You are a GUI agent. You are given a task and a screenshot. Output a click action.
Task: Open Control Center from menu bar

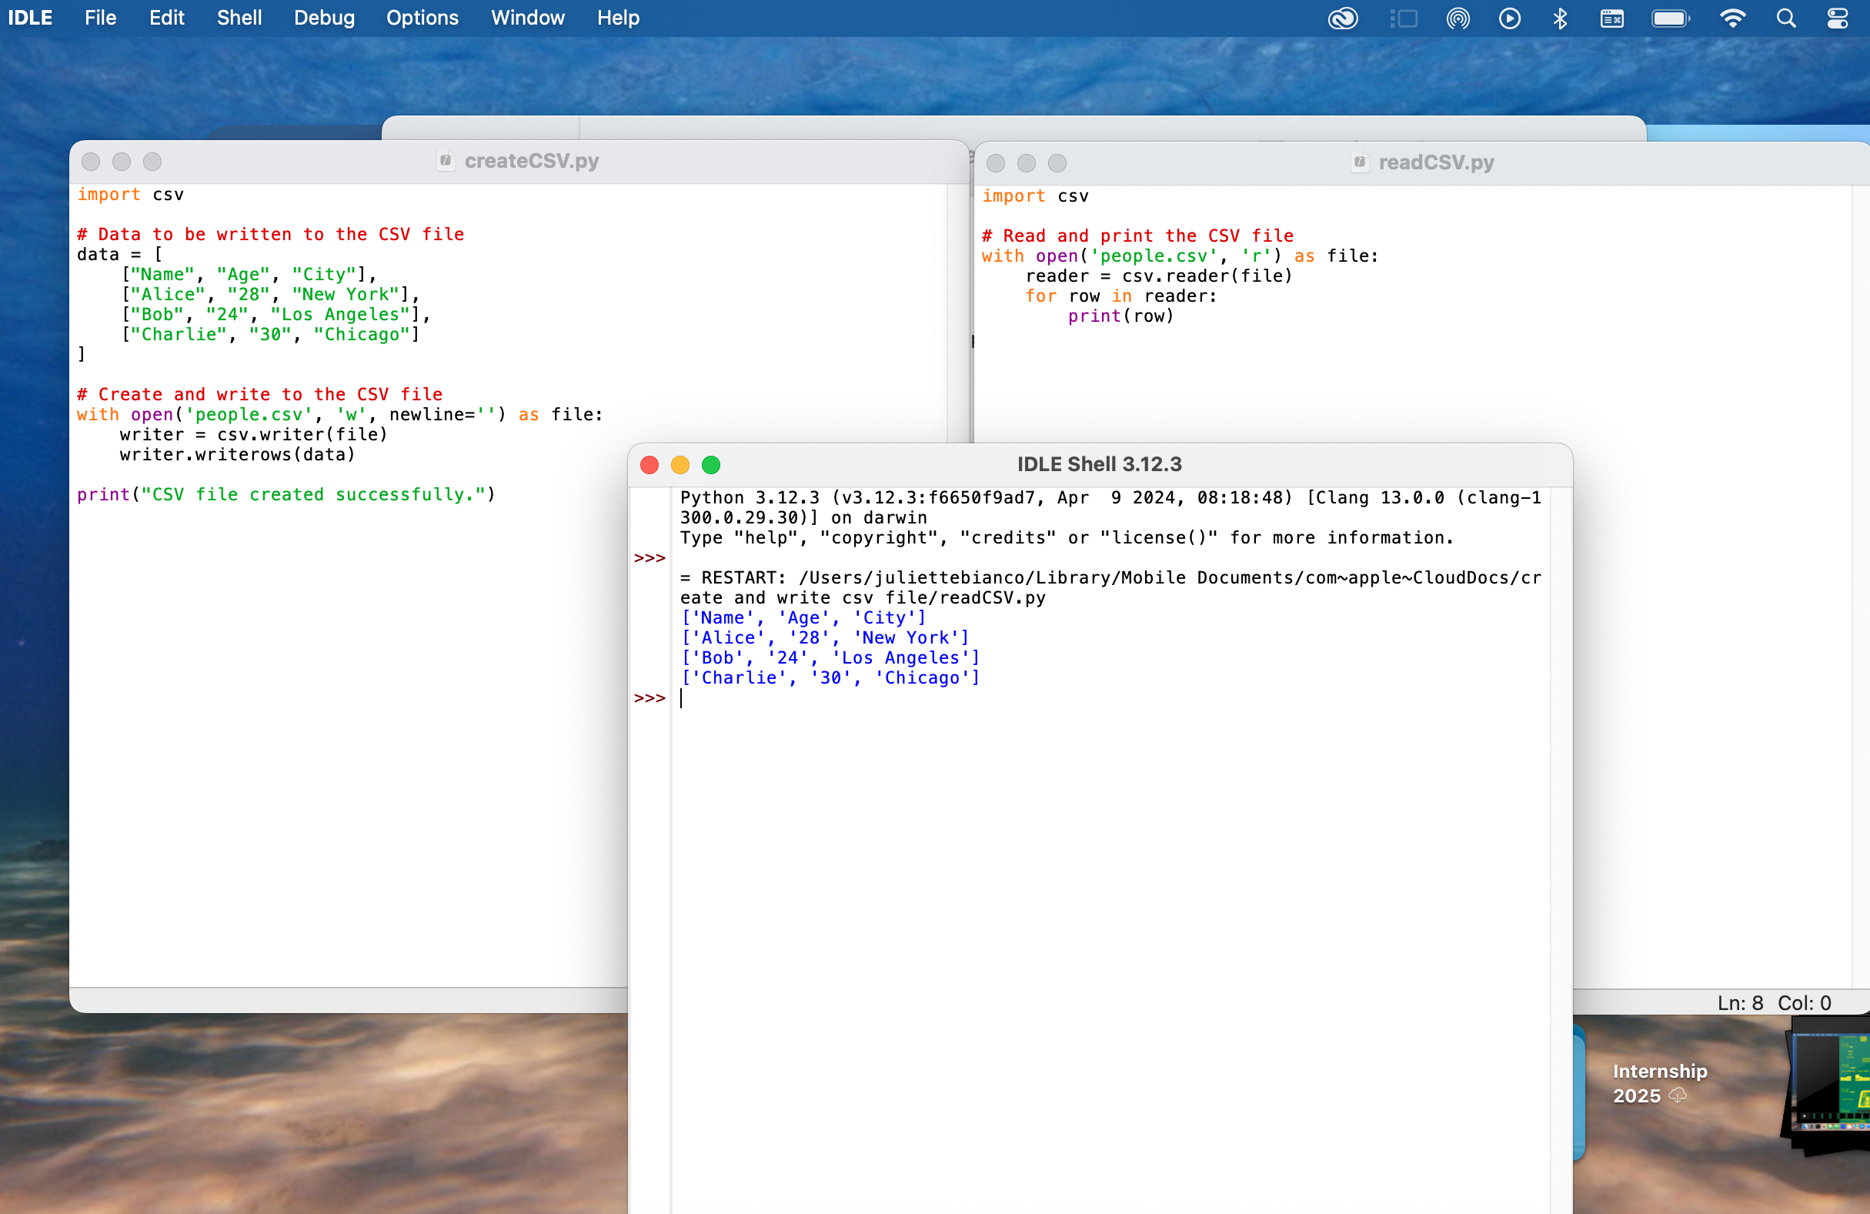pos(1837,18)
